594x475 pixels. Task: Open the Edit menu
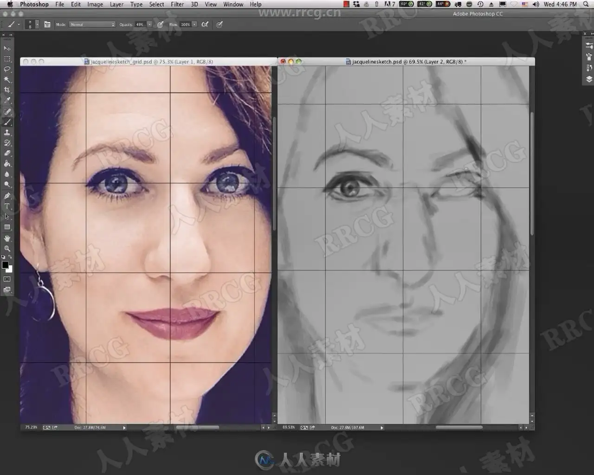[x=76, y=4]
